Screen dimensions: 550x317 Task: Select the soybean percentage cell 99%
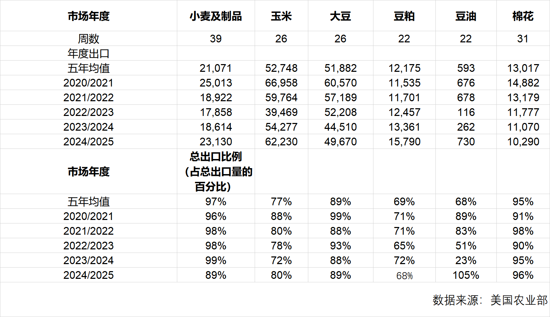[x=340, y=216]
